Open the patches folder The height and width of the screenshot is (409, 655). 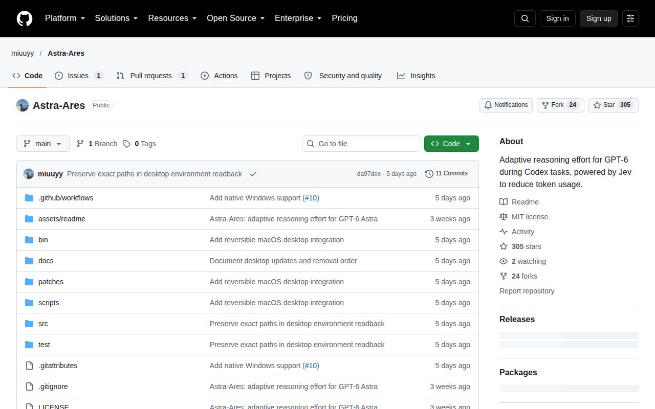coord(51,282)
